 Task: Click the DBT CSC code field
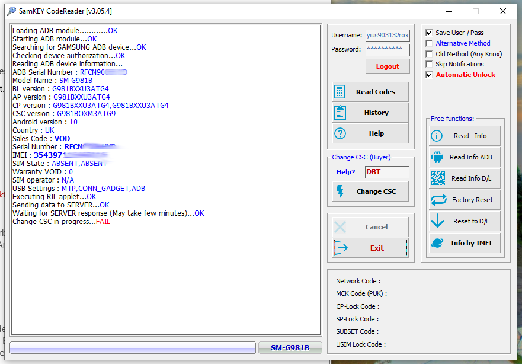tap(387, 172)
